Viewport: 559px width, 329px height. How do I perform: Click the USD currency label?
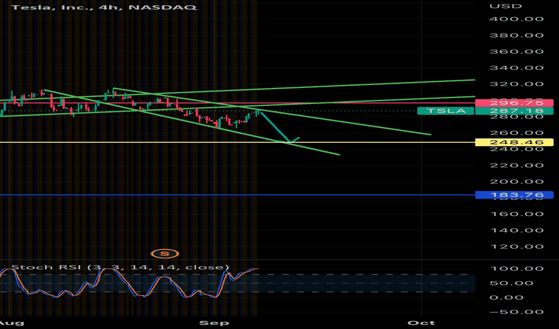point(506,6)
